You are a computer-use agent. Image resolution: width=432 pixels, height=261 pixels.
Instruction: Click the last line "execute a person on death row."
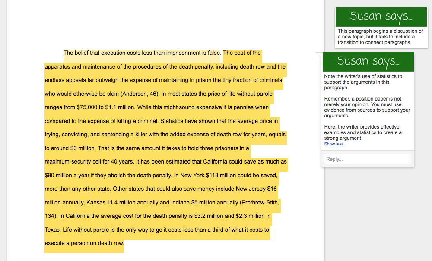point(84,243)
